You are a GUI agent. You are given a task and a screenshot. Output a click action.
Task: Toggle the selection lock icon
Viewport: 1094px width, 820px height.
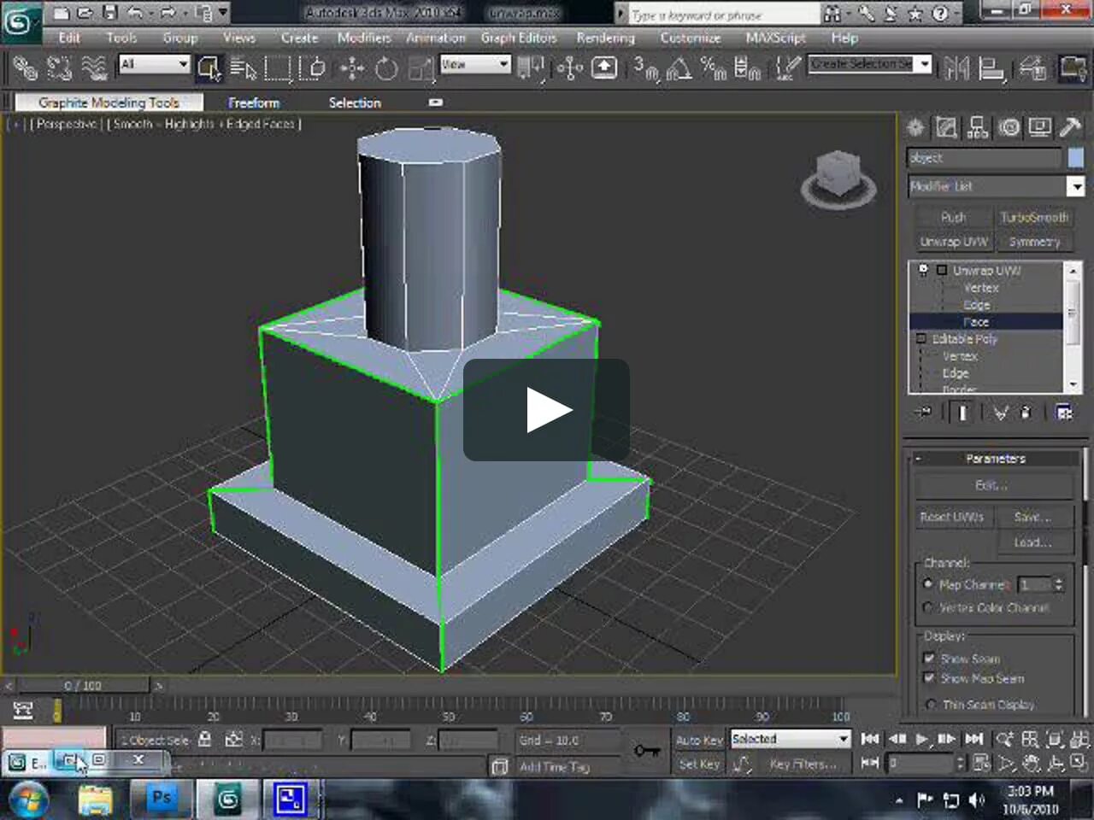205,740
